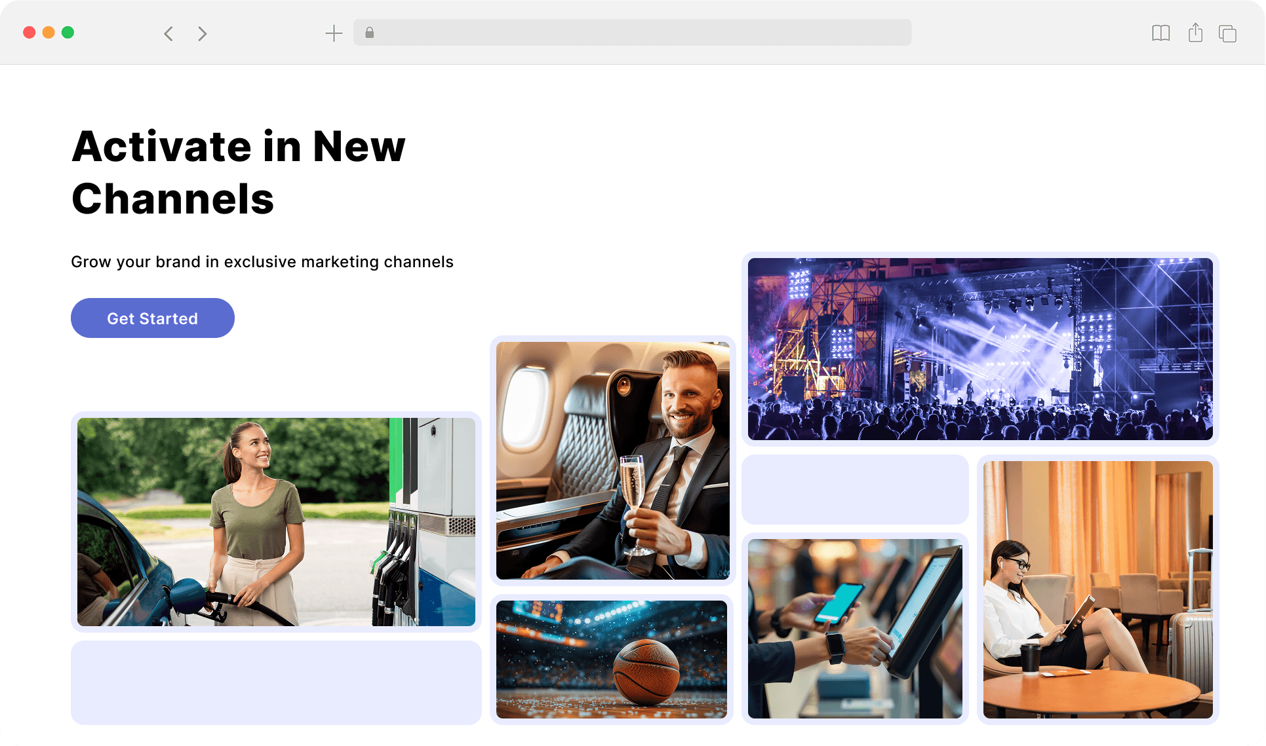Viewport: 1266px width, 746px height.
Task: Click the basketball arena image
Action: (611, 659)
